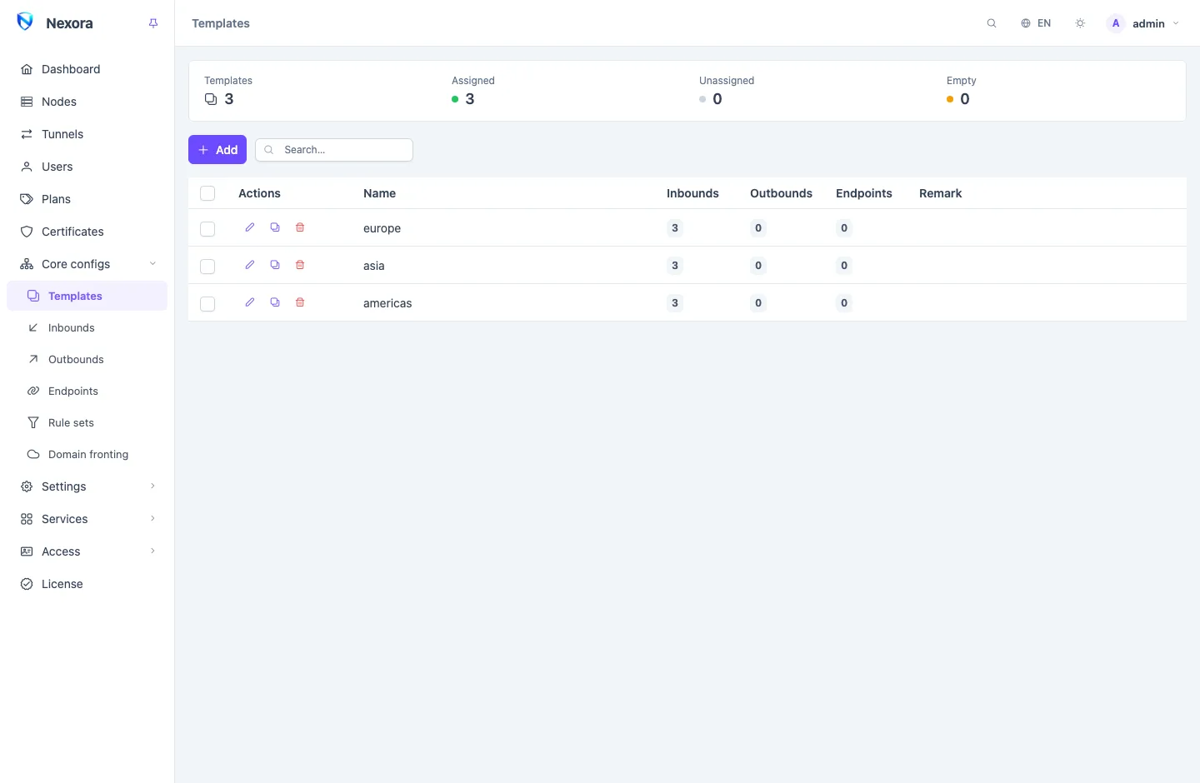The image size is (1200, 783).
Task: Check the americas row checkbox
Action: [x=207, y=304]
